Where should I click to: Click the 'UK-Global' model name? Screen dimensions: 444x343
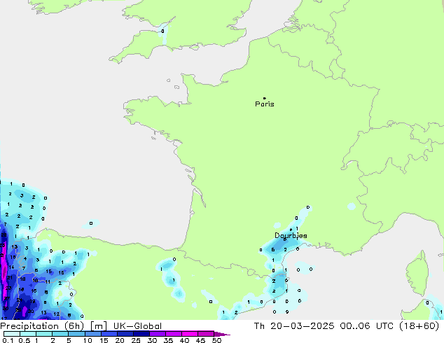pos(137,326)
